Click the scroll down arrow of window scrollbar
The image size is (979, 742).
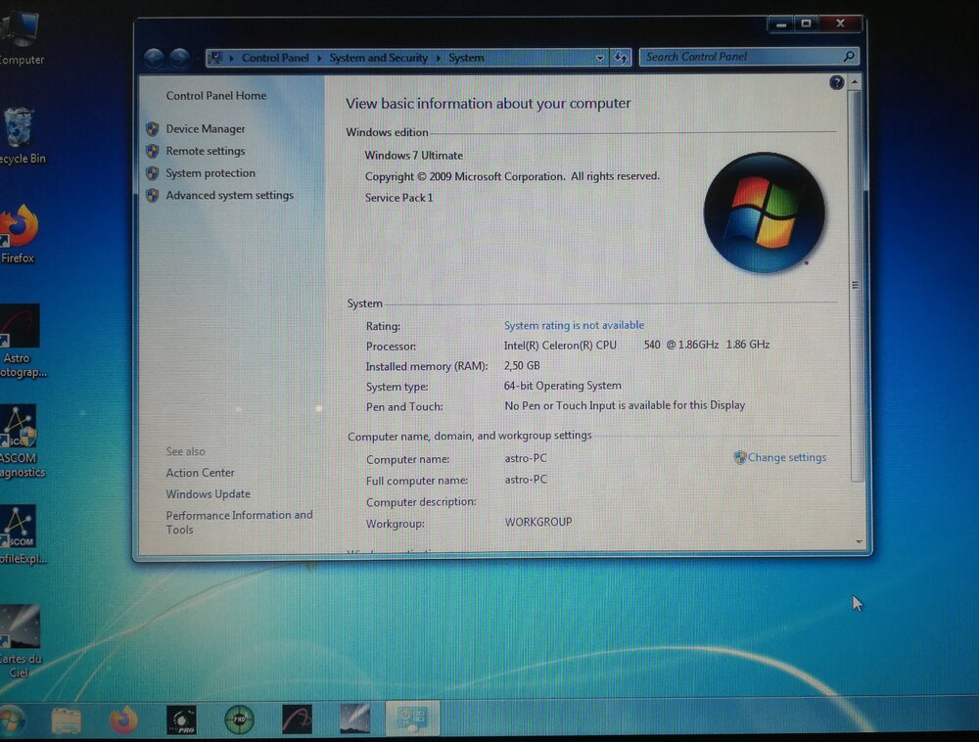tap(859, 540)
